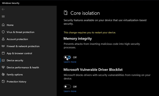Click the Home house icon
The image size is (159, 96).
click(3, 25)
